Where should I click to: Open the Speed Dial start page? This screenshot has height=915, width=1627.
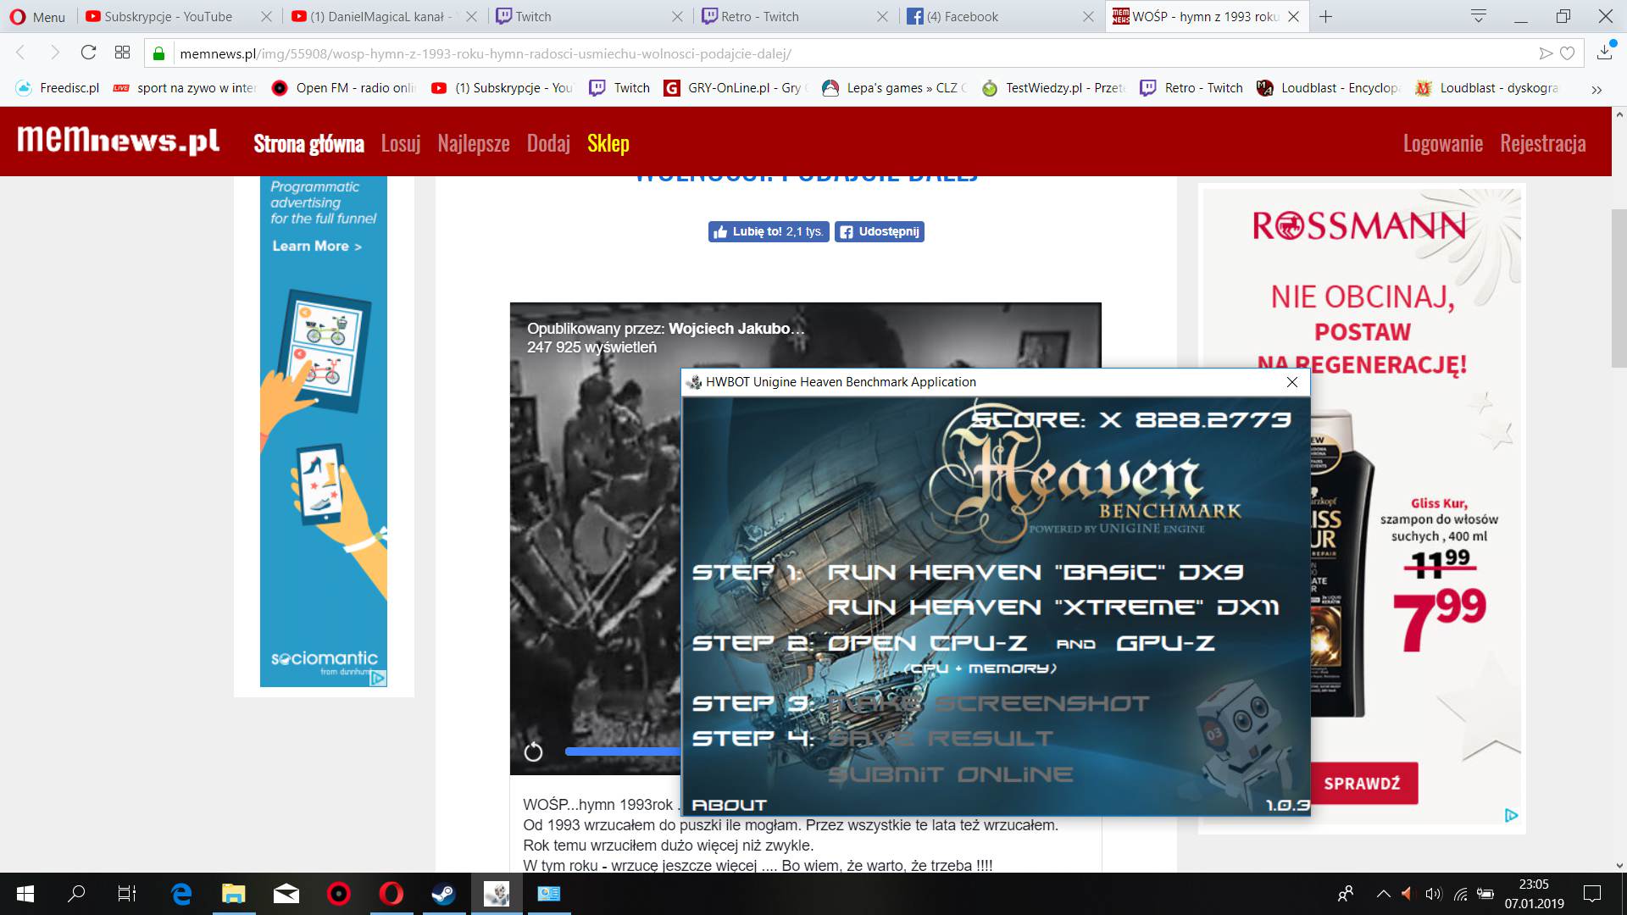[122, 53]
